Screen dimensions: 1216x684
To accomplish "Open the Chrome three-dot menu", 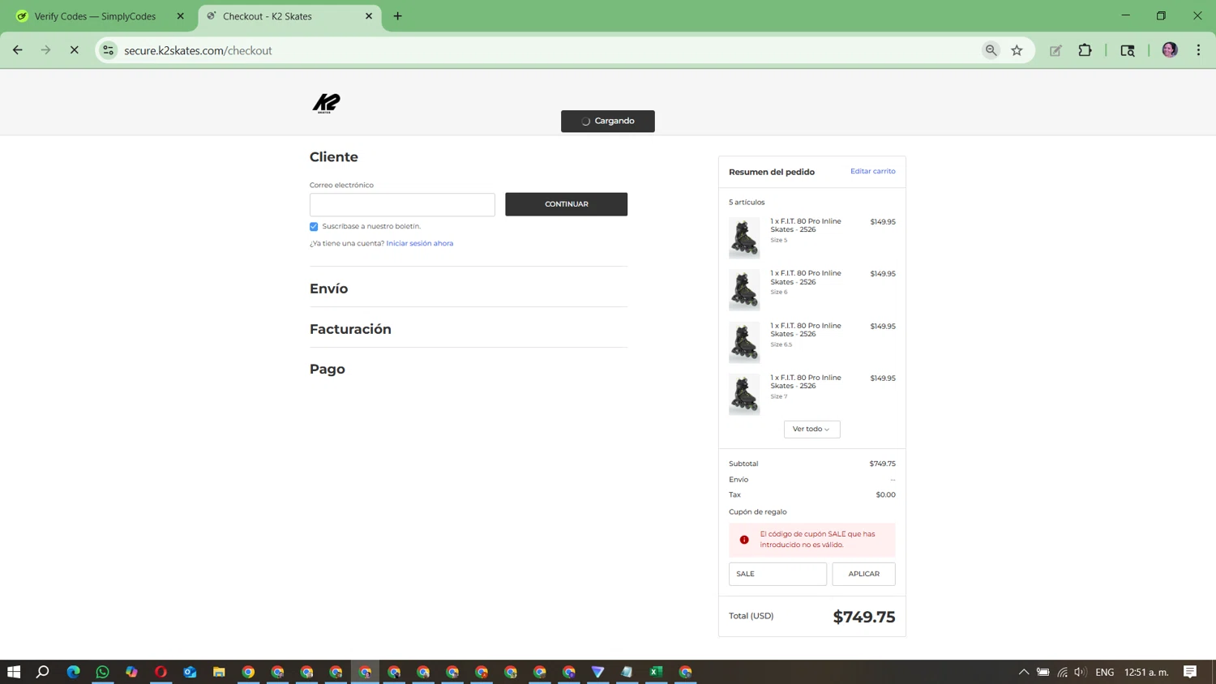I will [x=1198, y=50].
